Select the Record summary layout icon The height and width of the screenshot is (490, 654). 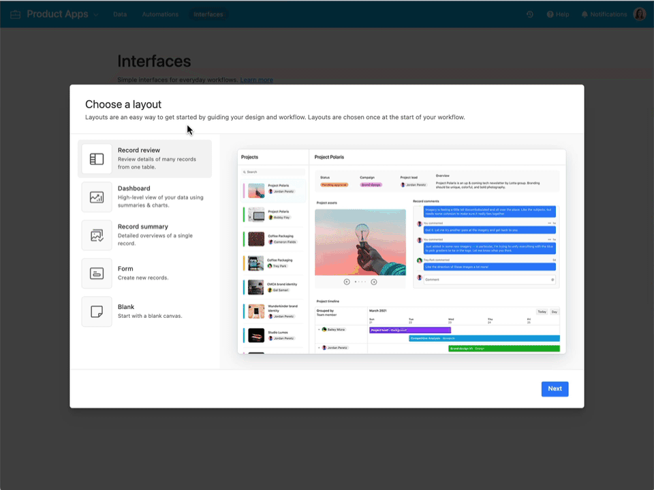tap(96, 235)
